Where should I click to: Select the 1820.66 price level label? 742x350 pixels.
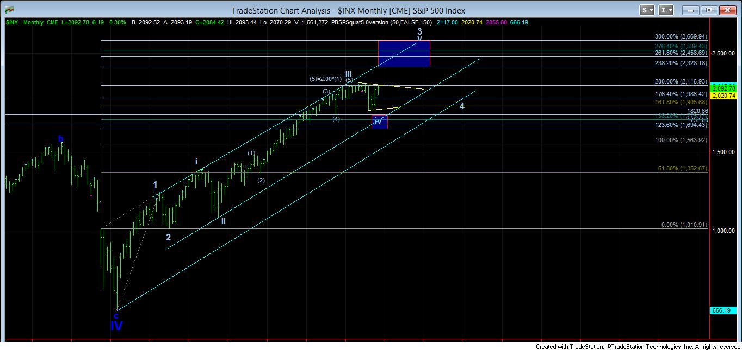(697, 111)
